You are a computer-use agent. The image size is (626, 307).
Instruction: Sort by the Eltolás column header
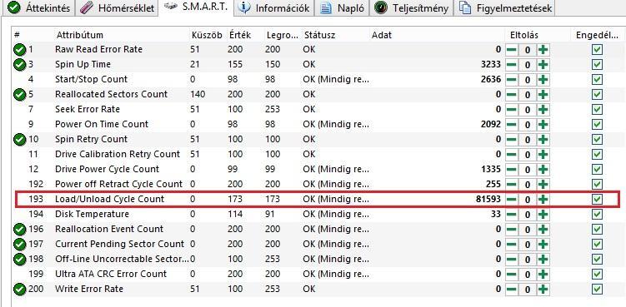524,35
